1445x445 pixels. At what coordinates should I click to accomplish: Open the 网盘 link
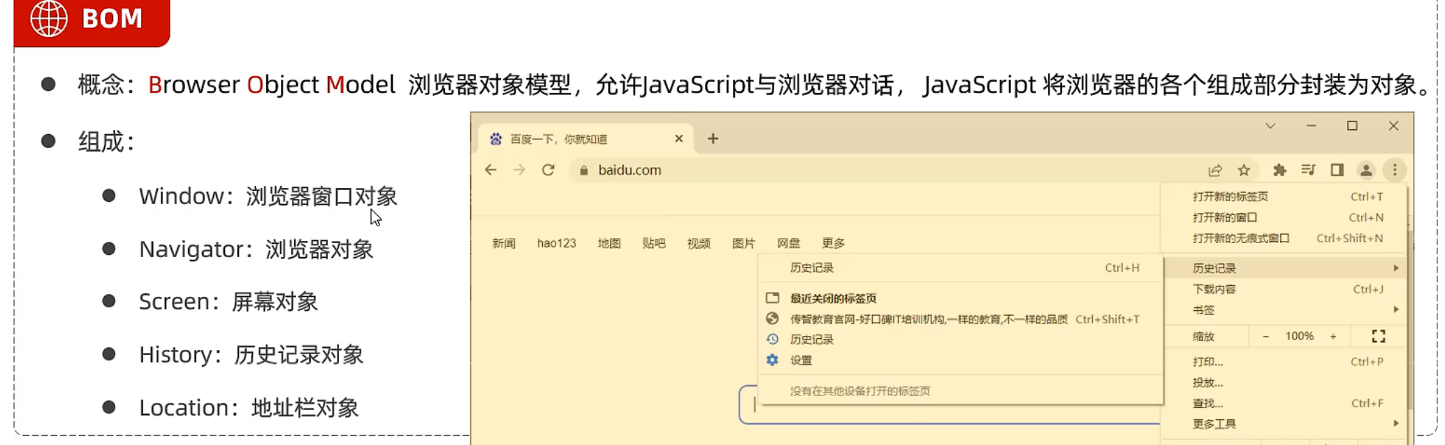click(788, 243)
